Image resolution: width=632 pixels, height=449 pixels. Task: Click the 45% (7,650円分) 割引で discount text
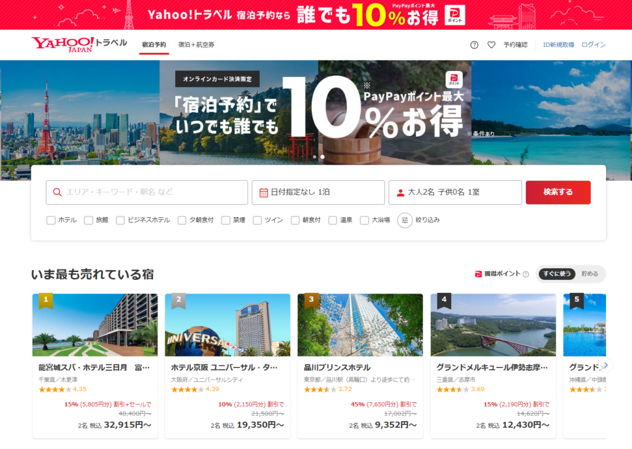point(384,405)
